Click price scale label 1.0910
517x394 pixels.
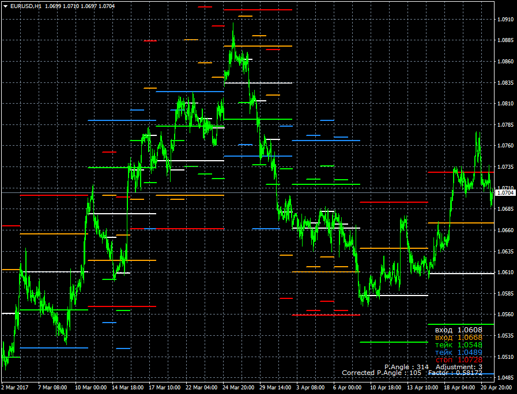505,20
